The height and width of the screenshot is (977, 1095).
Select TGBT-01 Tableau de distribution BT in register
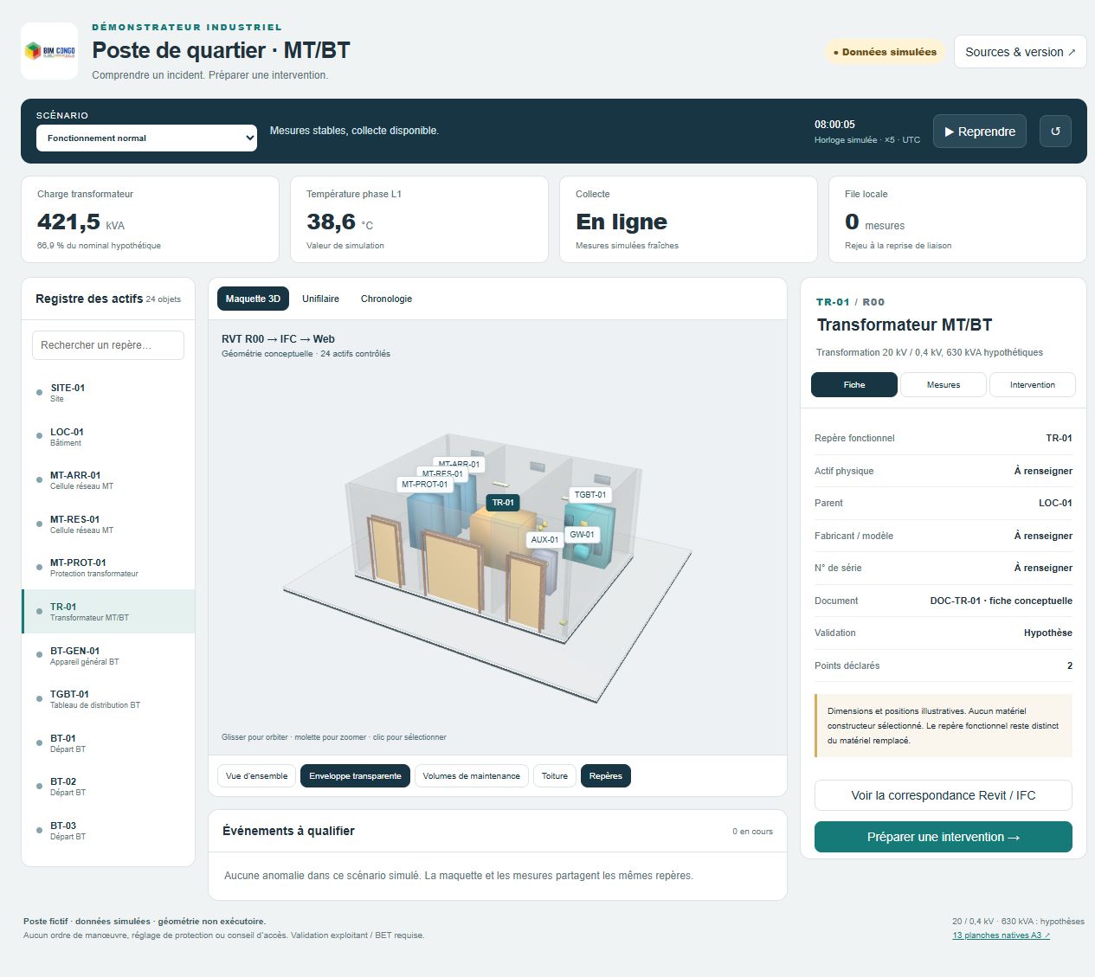pyautogui.click(x=108, y=699)
